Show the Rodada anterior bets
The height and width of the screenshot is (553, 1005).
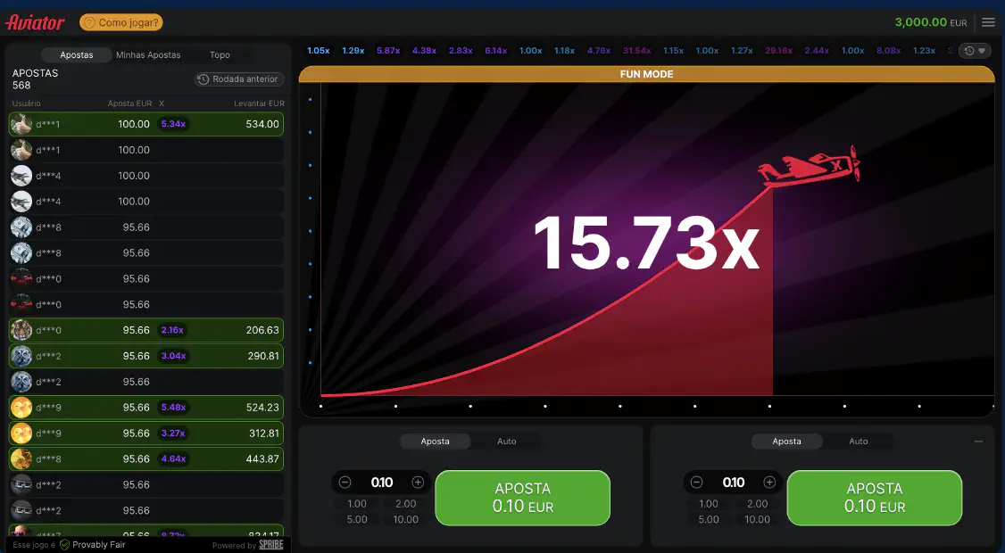[x=239, y=79]
